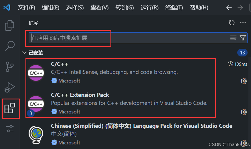Click the 已安装 section header label
251x149 pixels.
pos(36,53)
